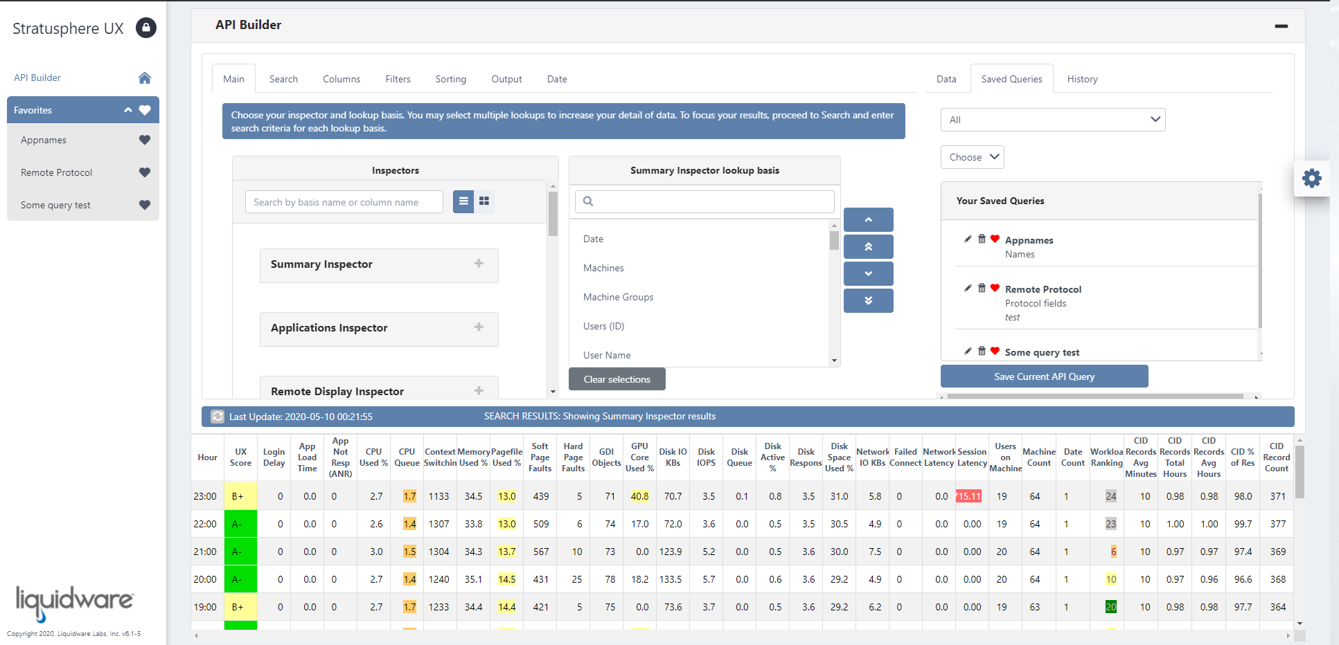Expand Summary Inspector with plus icon

(479, 264)
